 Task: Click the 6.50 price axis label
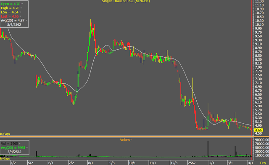258,95
